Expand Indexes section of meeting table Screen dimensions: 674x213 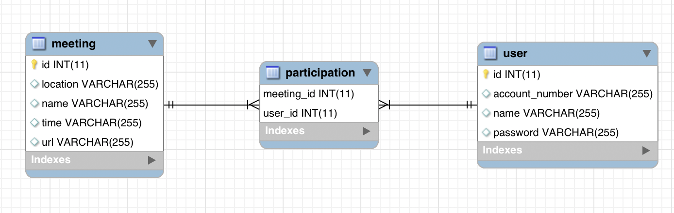152,160
